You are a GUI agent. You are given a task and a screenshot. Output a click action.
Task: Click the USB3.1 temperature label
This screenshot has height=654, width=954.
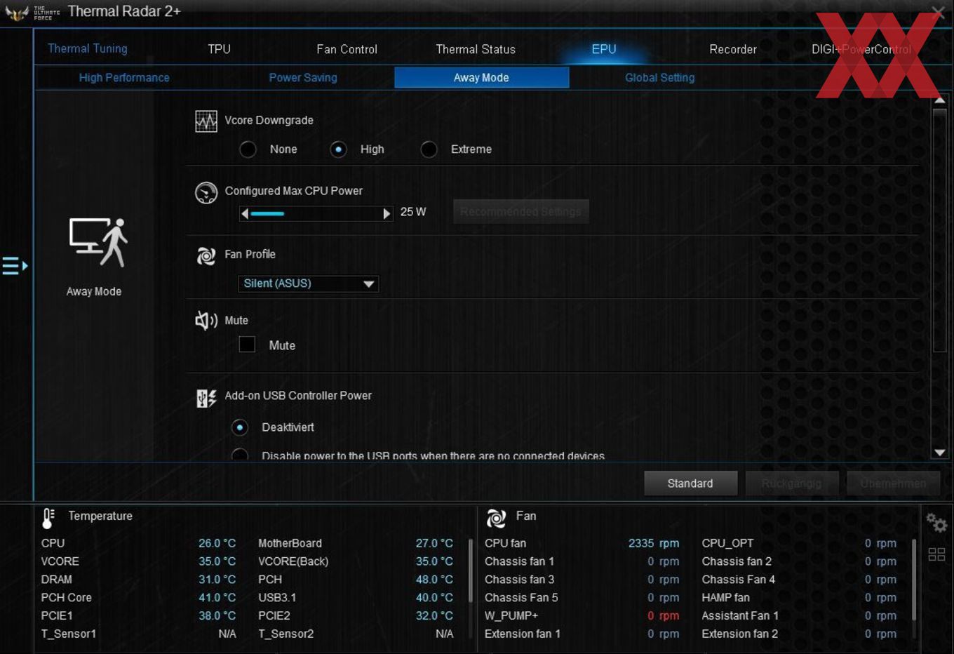pyautogui.click(x=277, y=598)
